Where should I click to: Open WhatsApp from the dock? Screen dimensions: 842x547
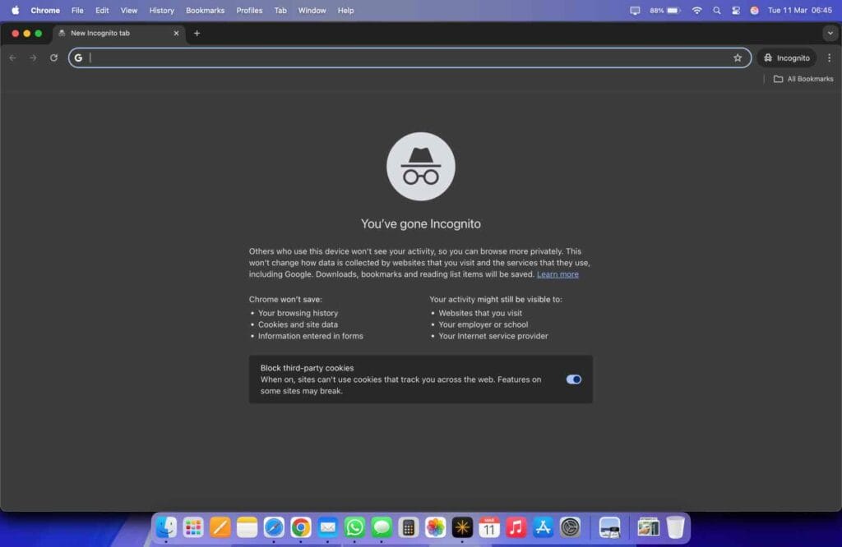tap(354, 527)
